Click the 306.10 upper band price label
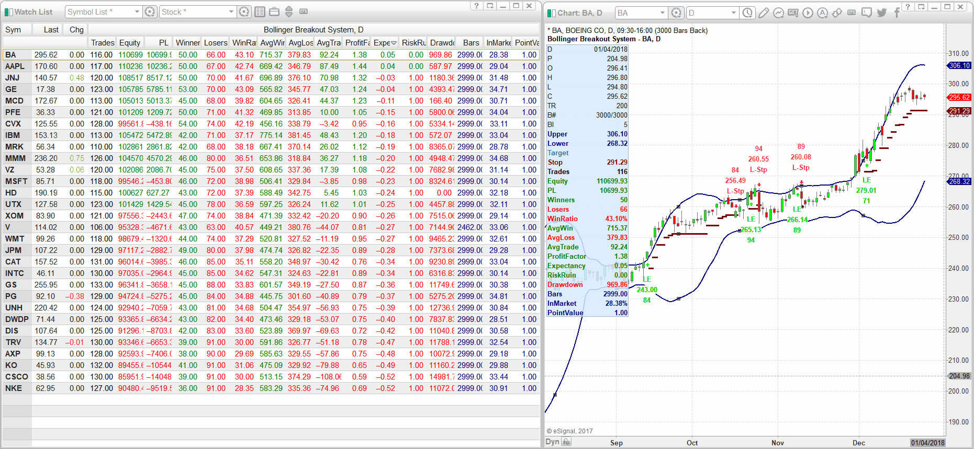The height and width of the screenshot is (449, 974). [959, 65]
